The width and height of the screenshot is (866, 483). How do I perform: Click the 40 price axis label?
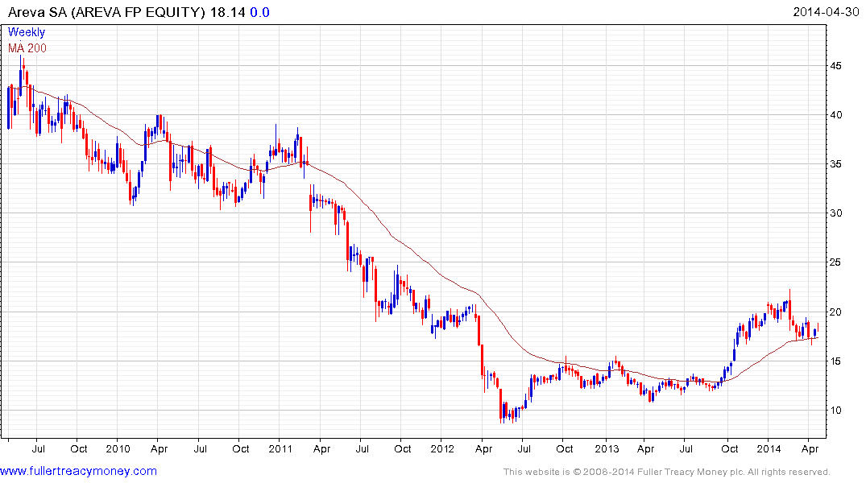click(x=836, y=115)
